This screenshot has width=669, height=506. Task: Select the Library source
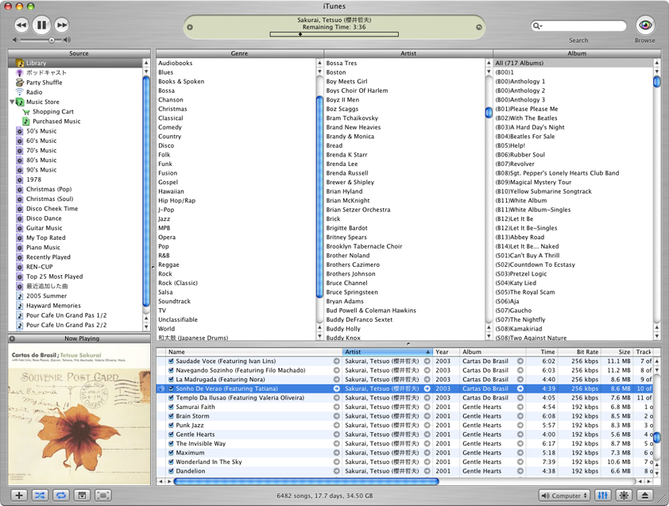point(75,63)
